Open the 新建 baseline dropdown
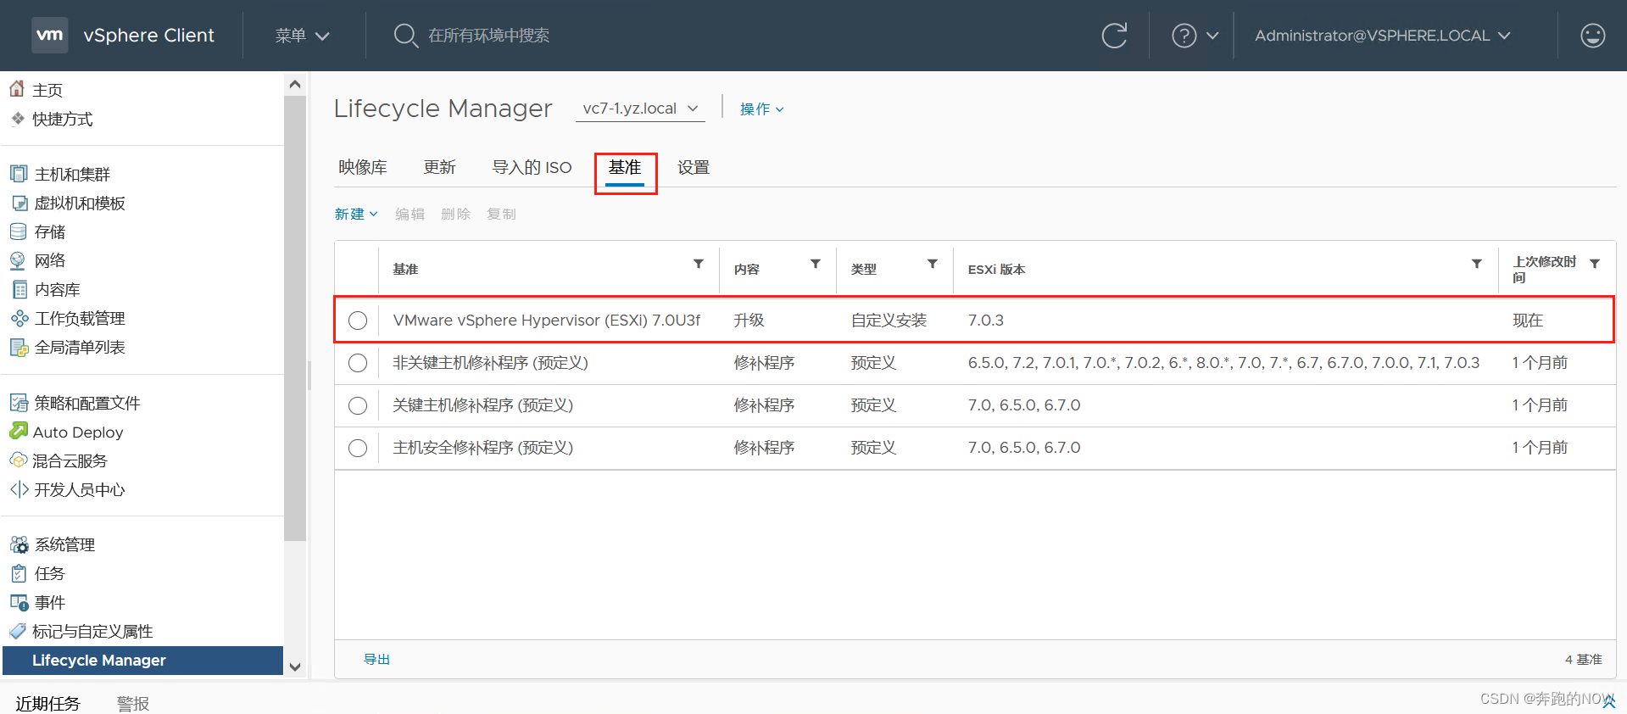This screenshot has width=1627, height=714. click(356, 214)
